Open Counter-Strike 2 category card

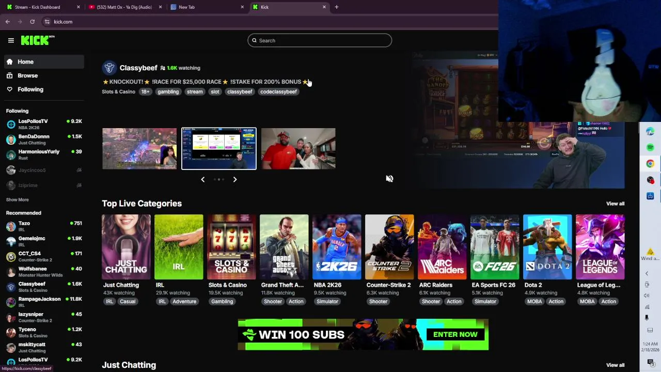pyautogui.click(x=389, y=247)
